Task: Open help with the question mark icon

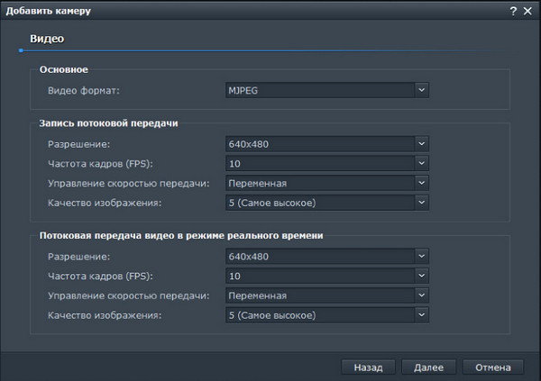Action: [512, 10]
